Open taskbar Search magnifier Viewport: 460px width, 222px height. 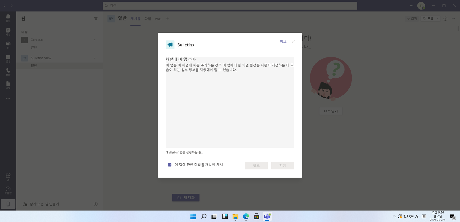coord(204,216)
